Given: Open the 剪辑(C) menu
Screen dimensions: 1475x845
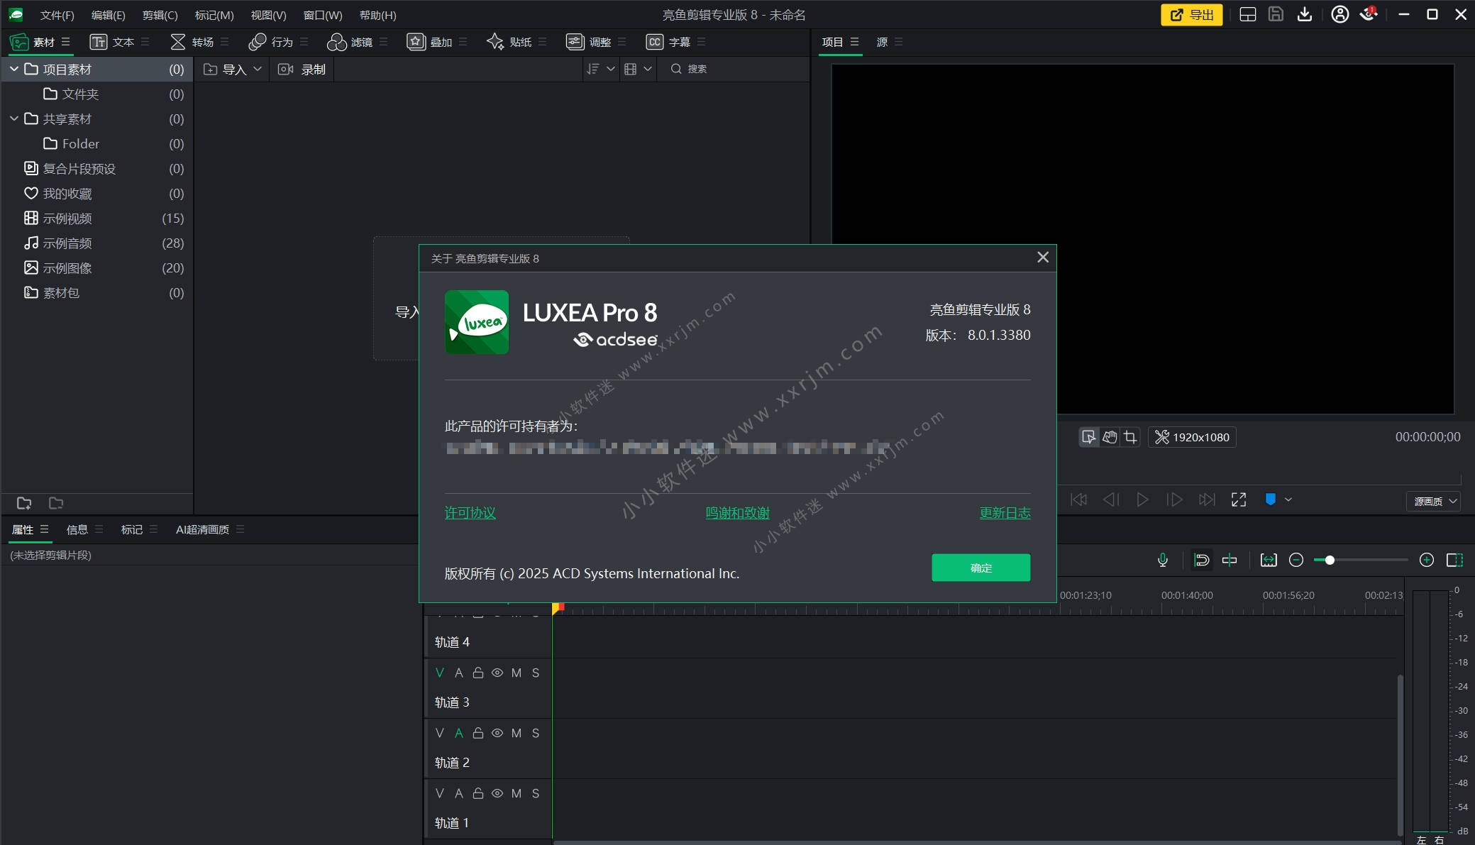Looking at the screenshot, I should (160, 15).
